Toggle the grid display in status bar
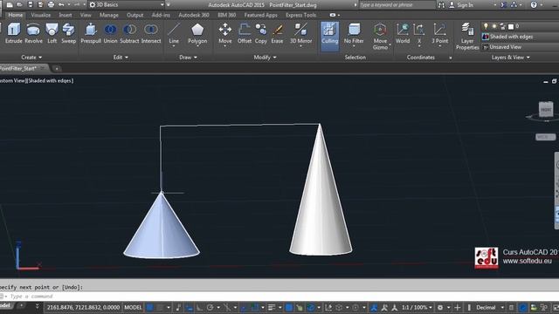This screenshot has width=559, height=314. 150,307
